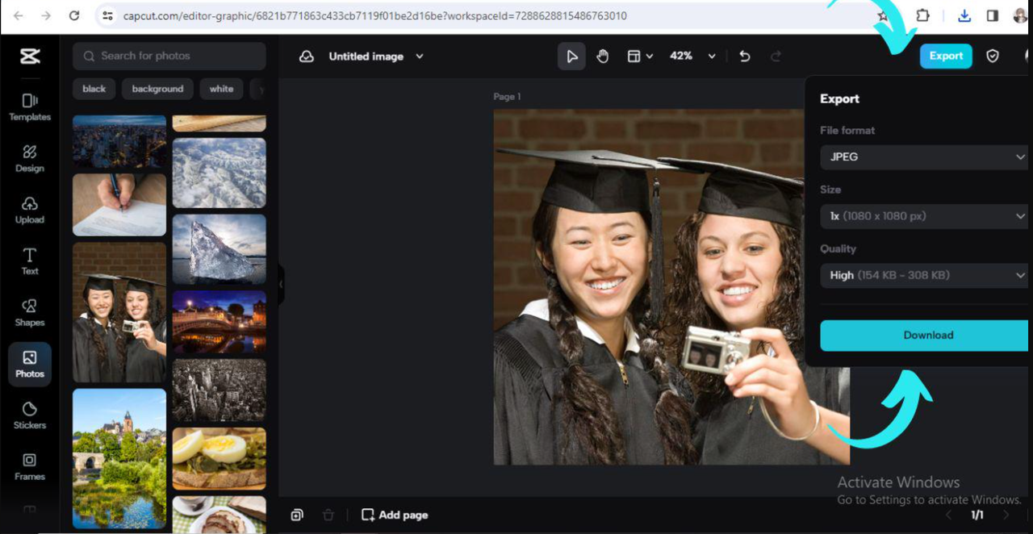The width and height of the screenshot is (1033, 534).
Task: Open the JPEG file format dropdown
Action: [925, 156]
